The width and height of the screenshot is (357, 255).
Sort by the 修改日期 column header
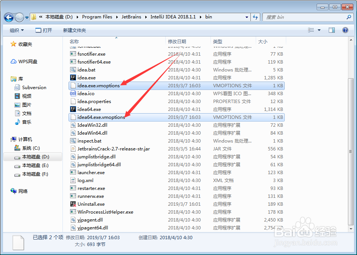coord(177,41)
